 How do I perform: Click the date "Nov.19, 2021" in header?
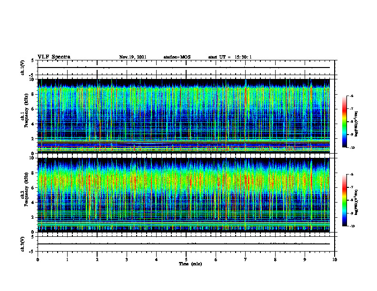coord(133,57)
